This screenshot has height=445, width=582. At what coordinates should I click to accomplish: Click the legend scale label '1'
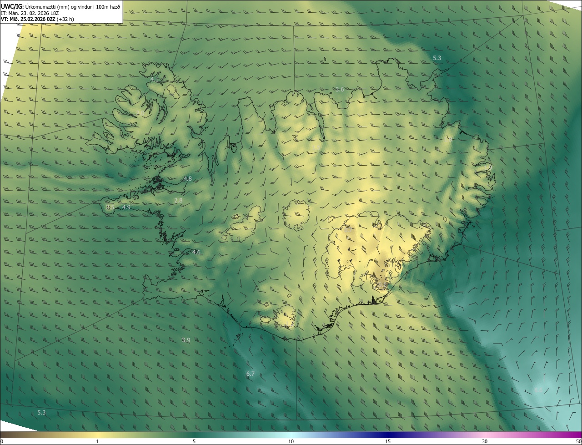(x=97, y=441)
